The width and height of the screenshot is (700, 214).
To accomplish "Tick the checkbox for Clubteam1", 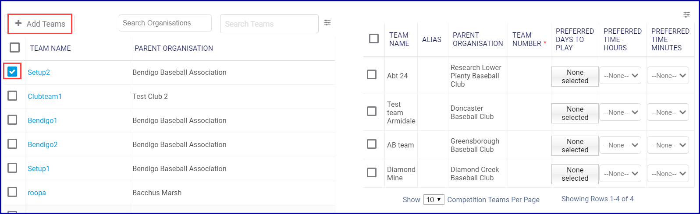I will (12, 96).
